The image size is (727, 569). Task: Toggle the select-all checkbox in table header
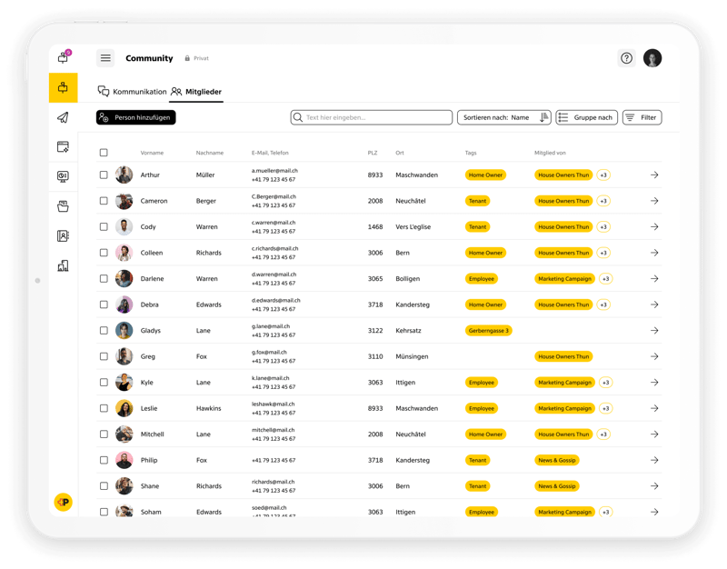click(105, 153)
